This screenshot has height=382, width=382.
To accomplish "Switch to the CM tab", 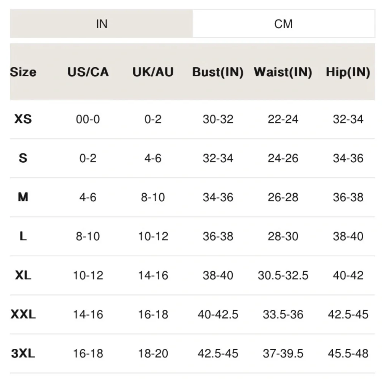I will [x=283, y=24].
